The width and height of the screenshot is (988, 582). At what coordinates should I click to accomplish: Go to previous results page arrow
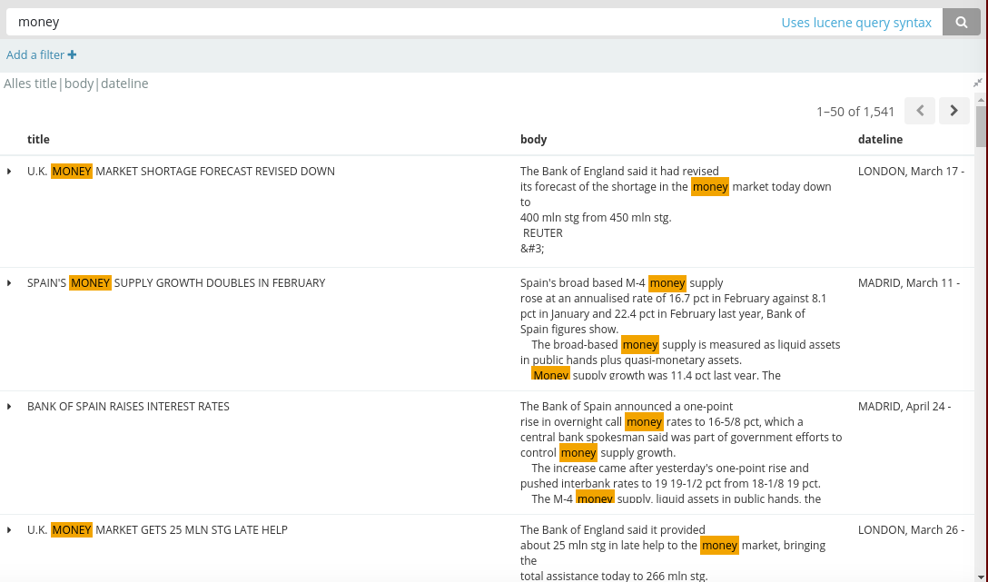(919, 111)
